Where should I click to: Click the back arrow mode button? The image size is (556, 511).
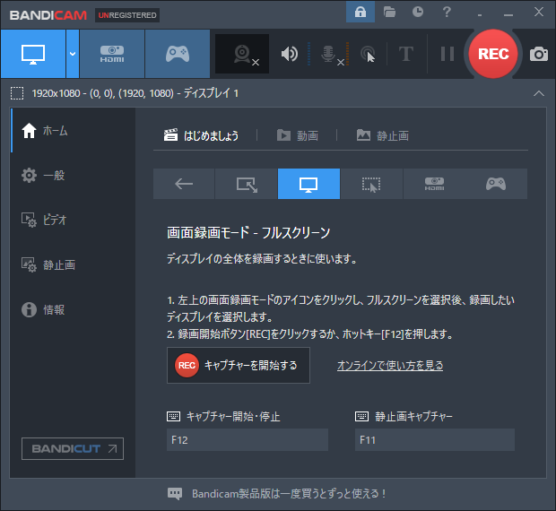coord(184,184)
